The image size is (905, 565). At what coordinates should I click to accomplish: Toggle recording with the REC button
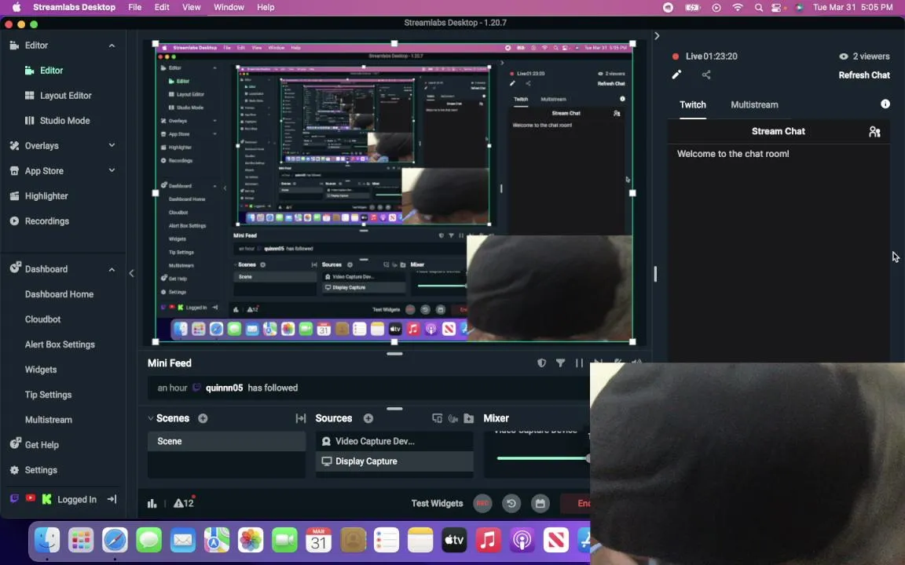tap(482, 503)
